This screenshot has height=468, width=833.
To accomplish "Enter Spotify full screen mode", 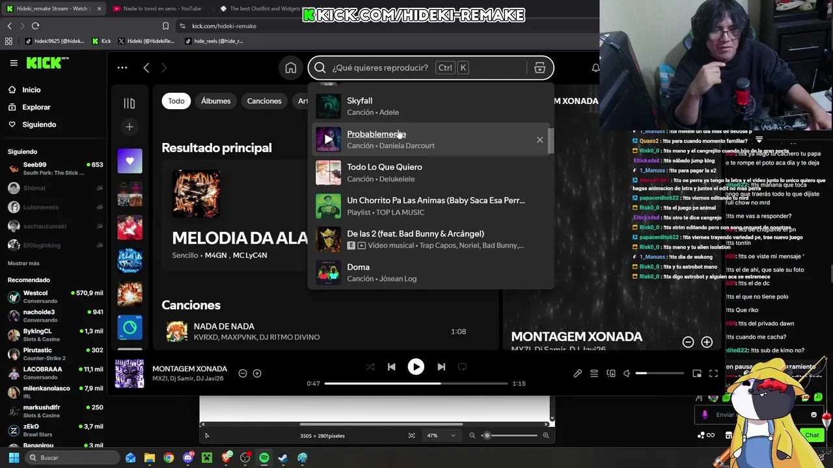I will 713,374.
